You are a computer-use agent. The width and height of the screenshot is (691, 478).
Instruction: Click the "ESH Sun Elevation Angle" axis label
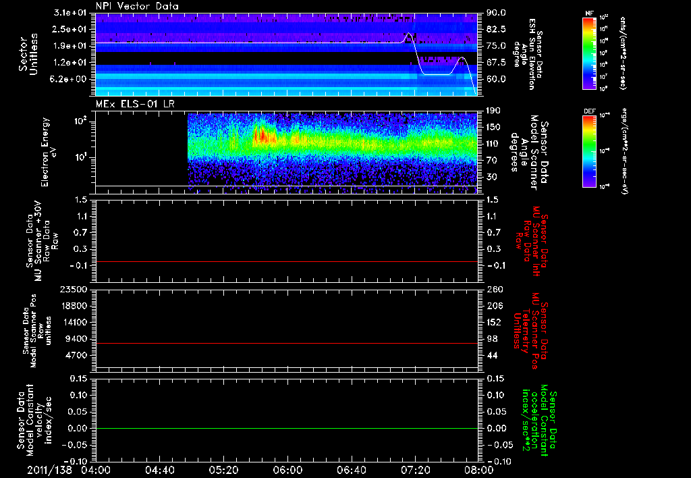coord(528,54)
